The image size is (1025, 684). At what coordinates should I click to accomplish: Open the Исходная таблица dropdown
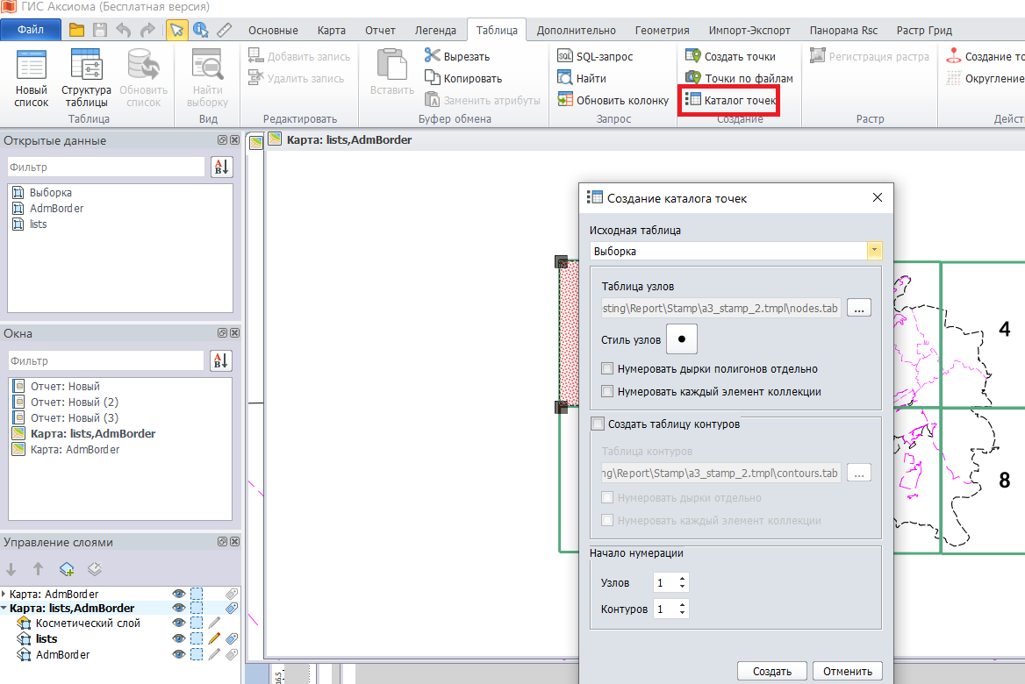pos(874,251)
